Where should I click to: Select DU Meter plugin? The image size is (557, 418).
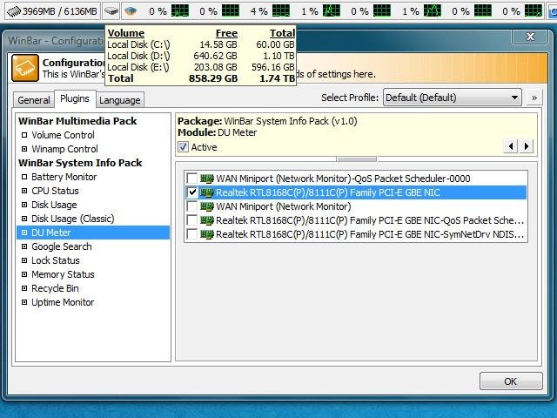tap(93, 233)
